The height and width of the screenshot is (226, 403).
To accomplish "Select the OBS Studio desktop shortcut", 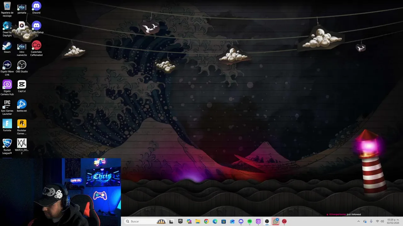I will [x=22, y=67].
